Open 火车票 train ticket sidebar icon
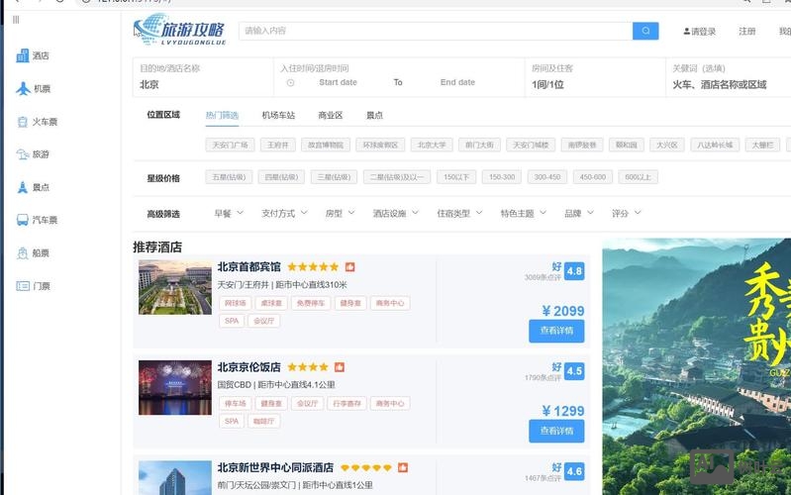Screen dimensions: 791x495 (x=23, y=122)
